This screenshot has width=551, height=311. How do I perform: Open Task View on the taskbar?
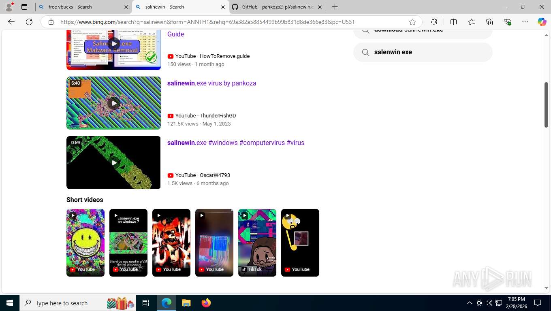(146, 303)
